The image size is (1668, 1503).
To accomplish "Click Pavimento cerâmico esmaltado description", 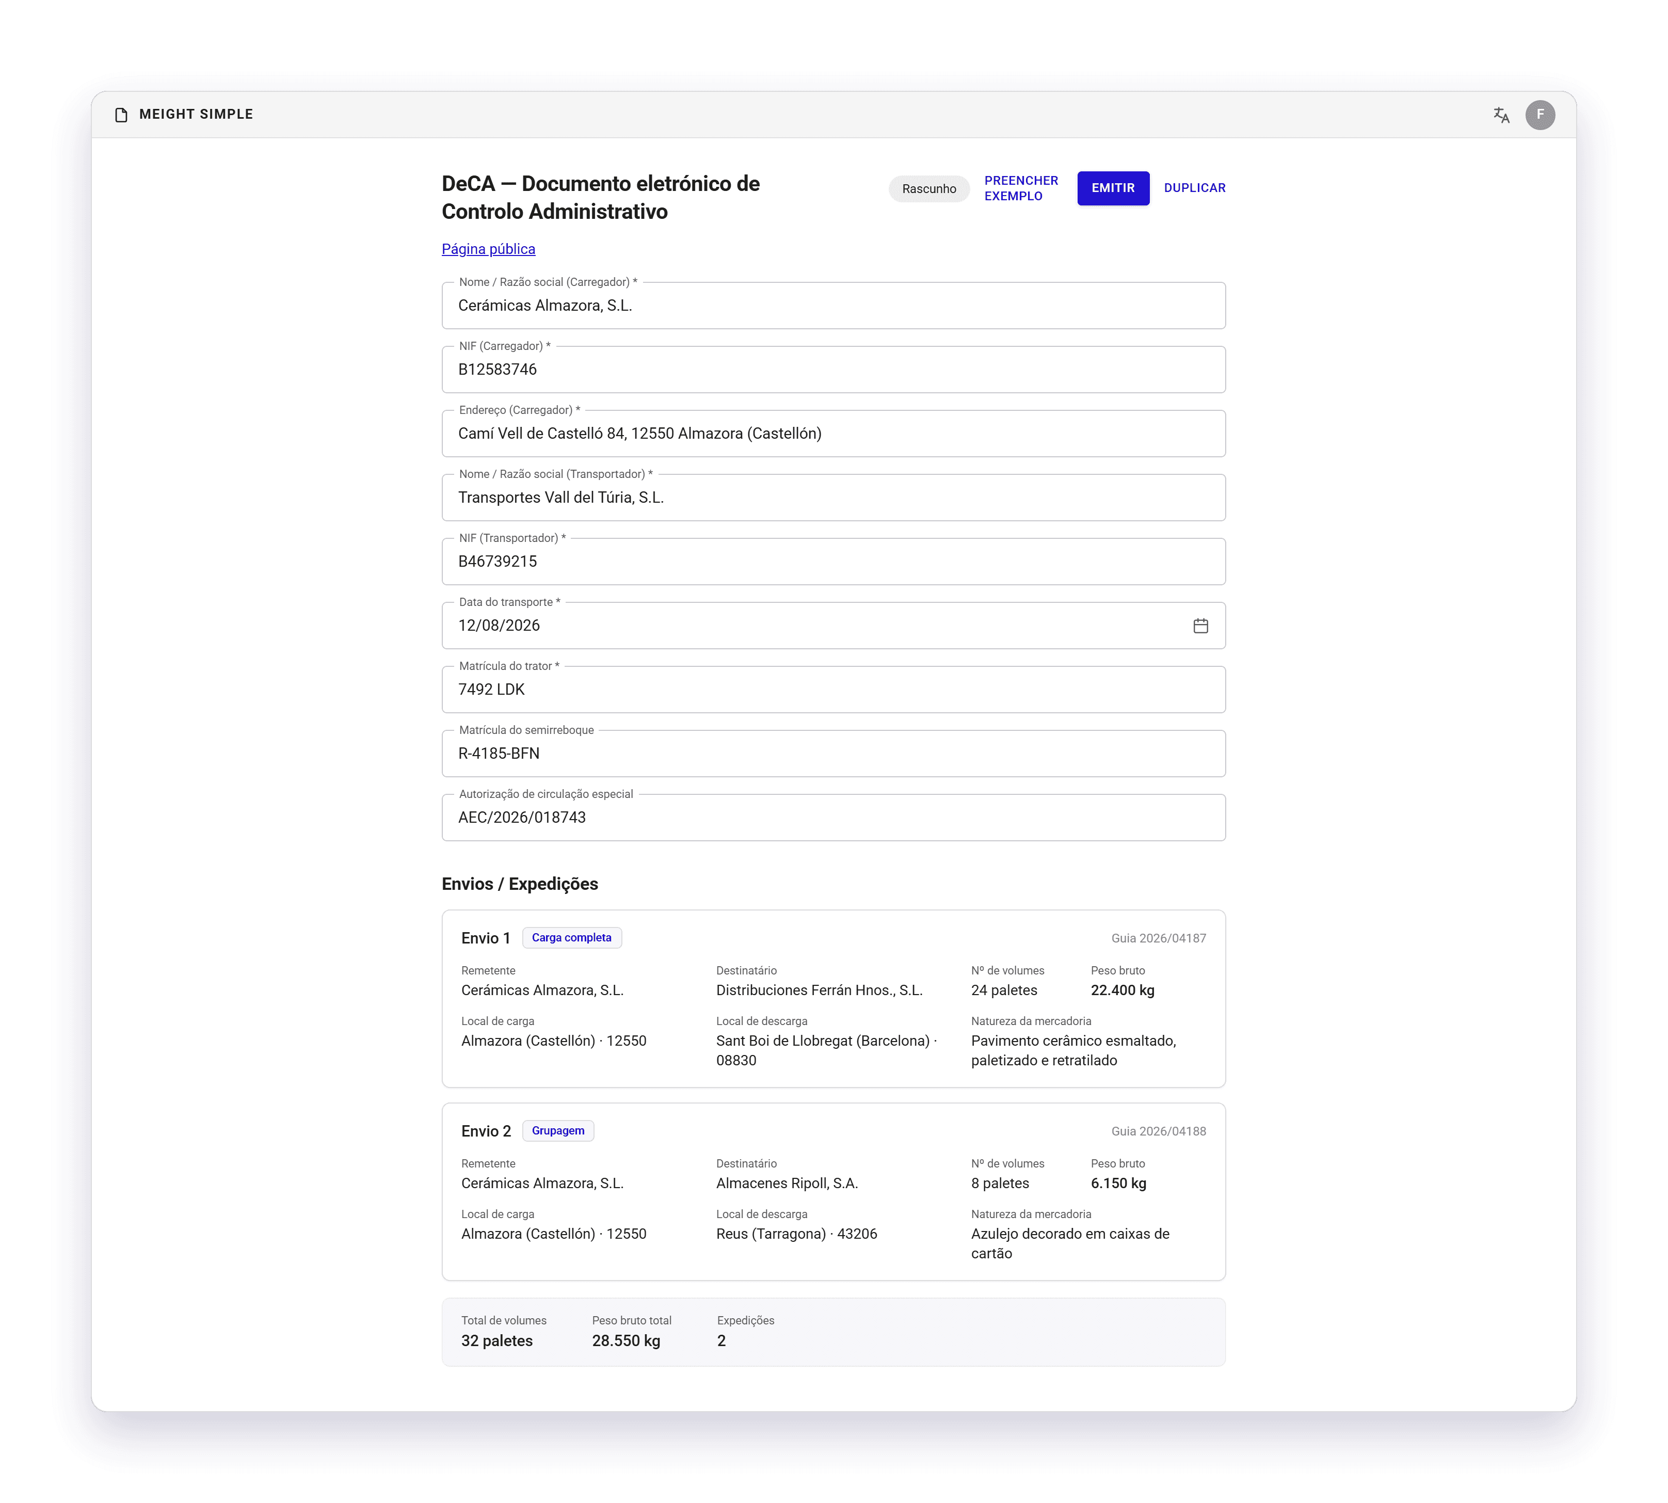I will 1073,1051.
